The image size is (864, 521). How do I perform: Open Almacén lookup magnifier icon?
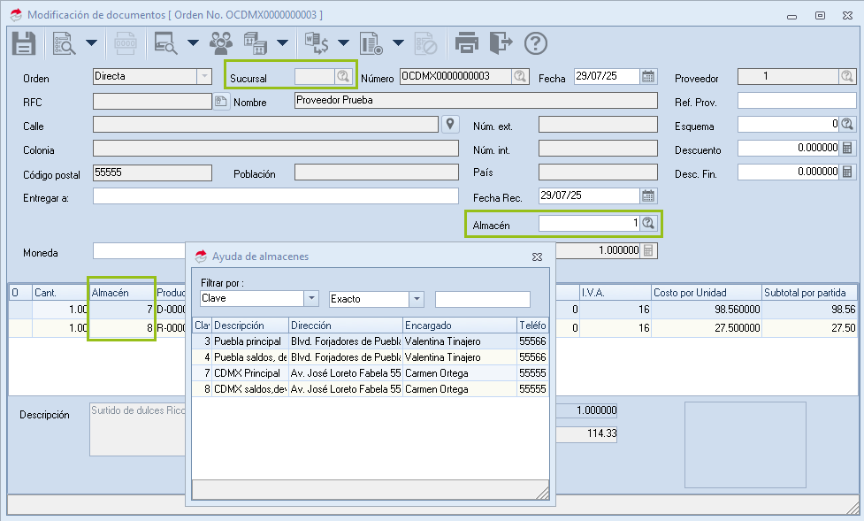648,223
